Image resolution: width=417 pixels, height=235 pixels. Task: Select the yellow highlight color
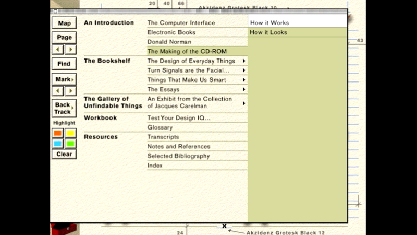click(x=70, y=133)
